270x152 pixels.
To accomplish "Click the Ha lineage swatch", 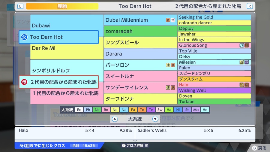I will click(169, 110).
